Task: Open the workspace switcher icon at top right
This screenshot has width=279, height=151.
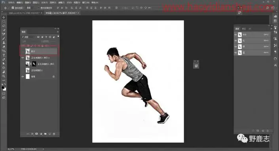Action: (x=273, y=8)
